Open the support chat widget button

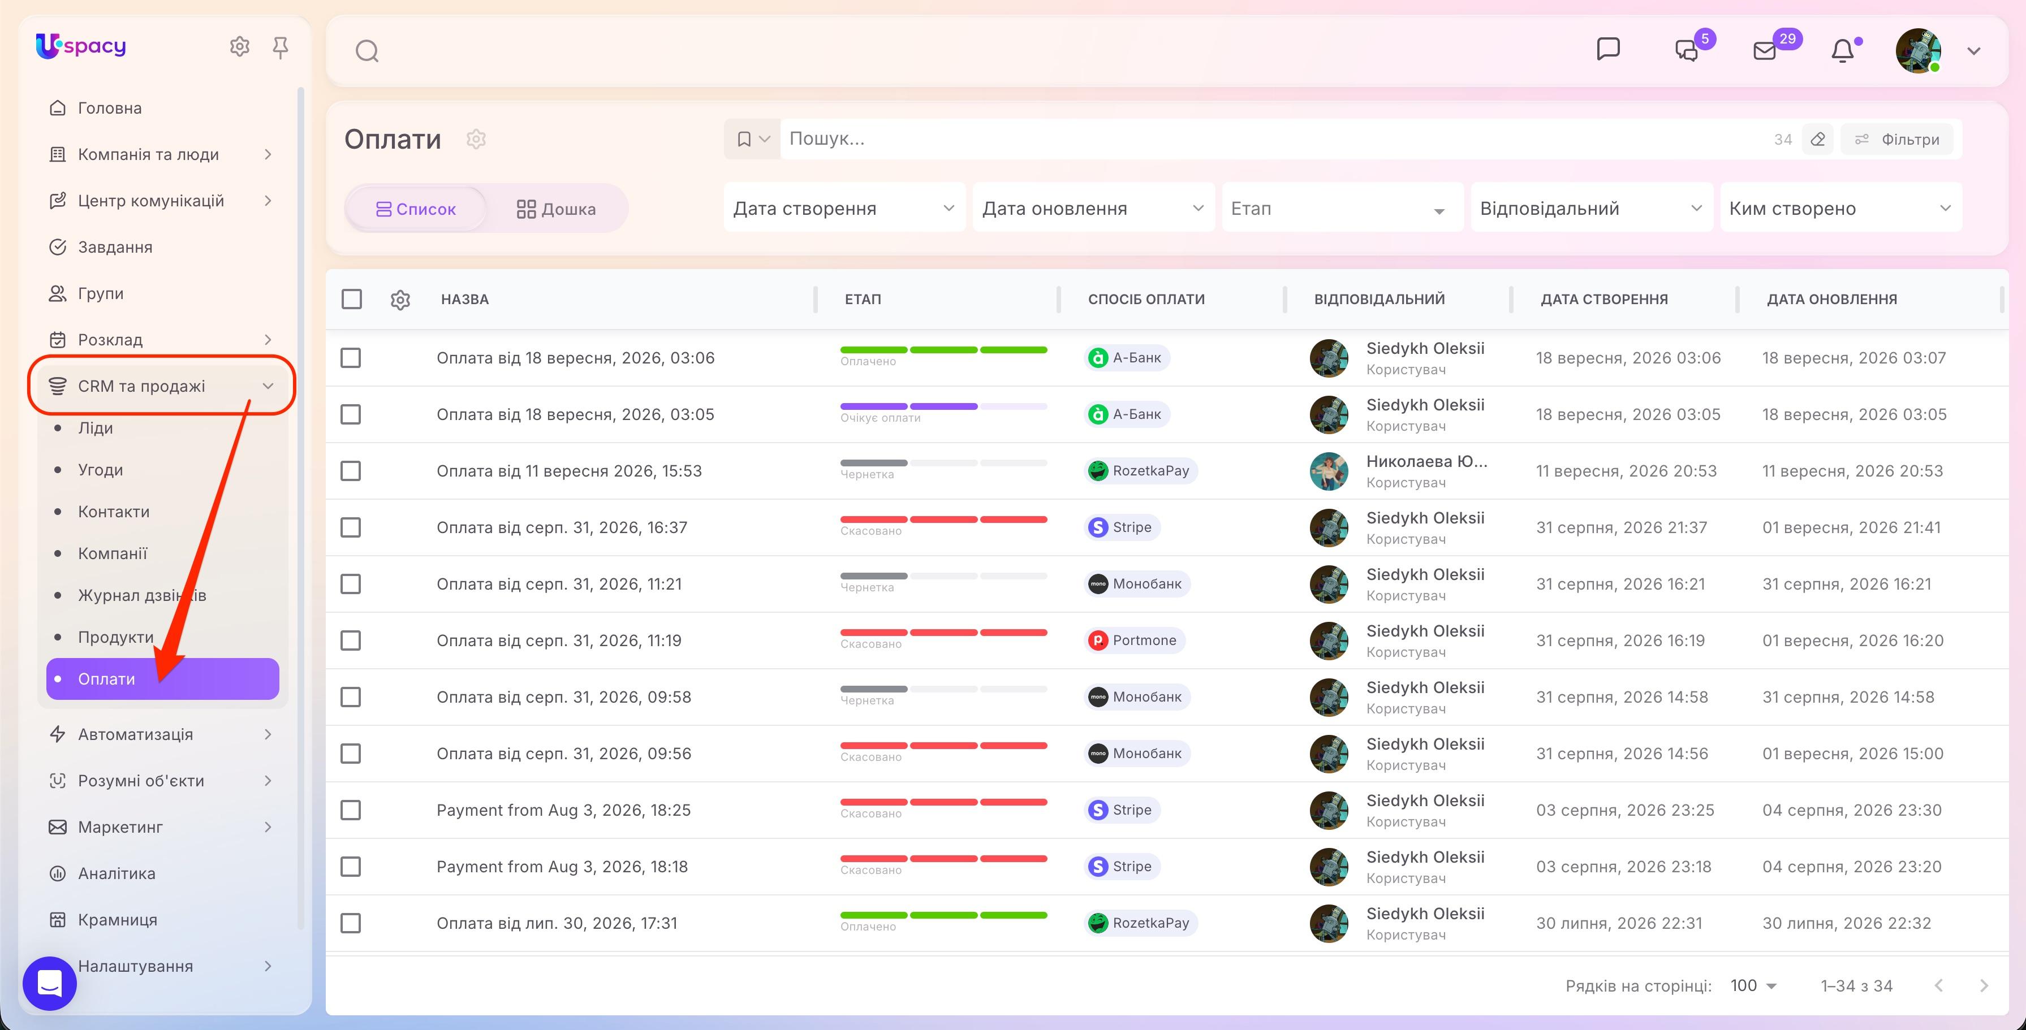coord(50,983)
